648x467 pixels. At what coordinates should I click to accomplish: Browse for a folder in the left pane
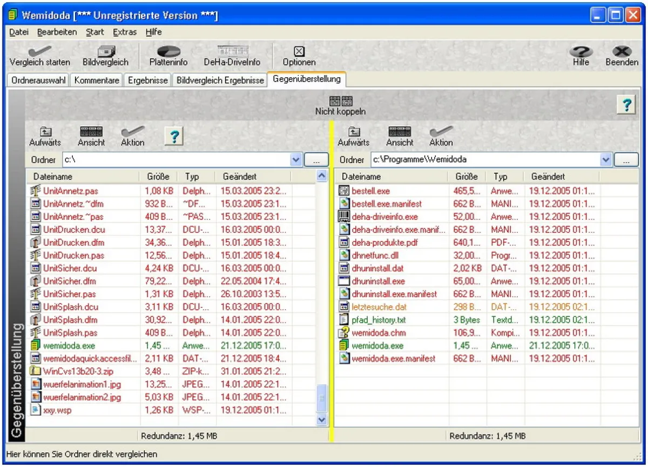(x=316, y=160)
